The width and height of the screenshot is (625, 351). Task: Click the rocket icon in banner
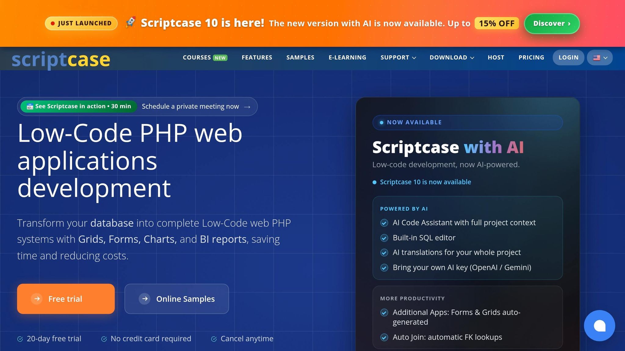131,22
